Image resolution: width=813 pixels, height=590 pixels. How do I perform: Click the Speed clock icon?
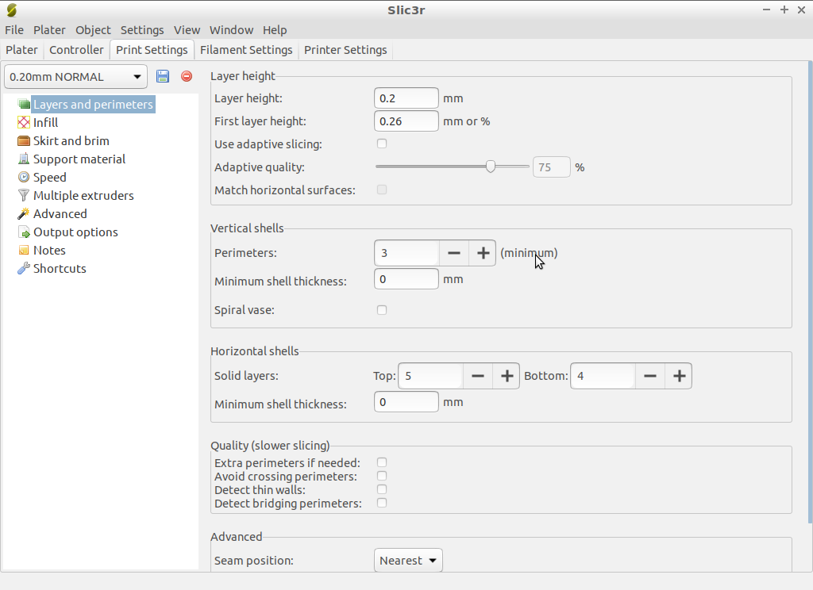tap(24, 178)
